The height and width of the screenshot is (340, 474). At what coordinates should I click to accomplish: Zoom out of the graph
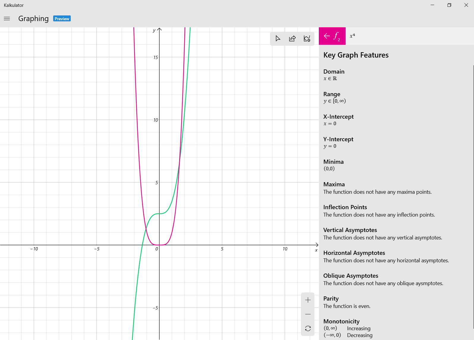coord(308,314)
